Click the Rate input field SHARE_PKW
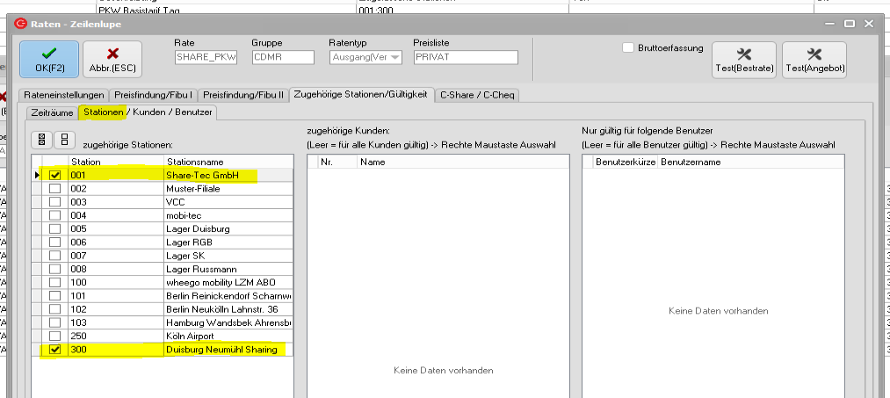 (206, 58)
